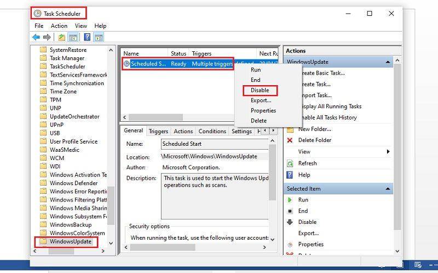This screenshot has height=273, width=438.
Task: Click the black End square icon
Action: click(290, 211)
